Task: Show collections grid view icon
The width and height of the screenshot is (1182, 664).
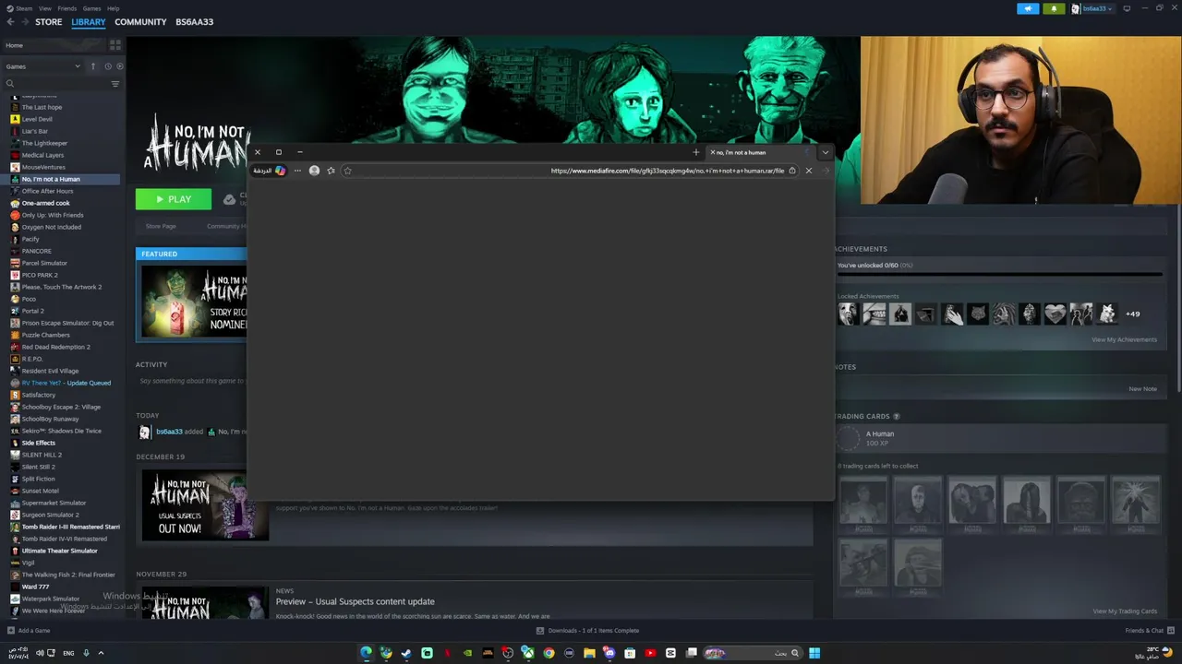Action: (x=115, y=44)
